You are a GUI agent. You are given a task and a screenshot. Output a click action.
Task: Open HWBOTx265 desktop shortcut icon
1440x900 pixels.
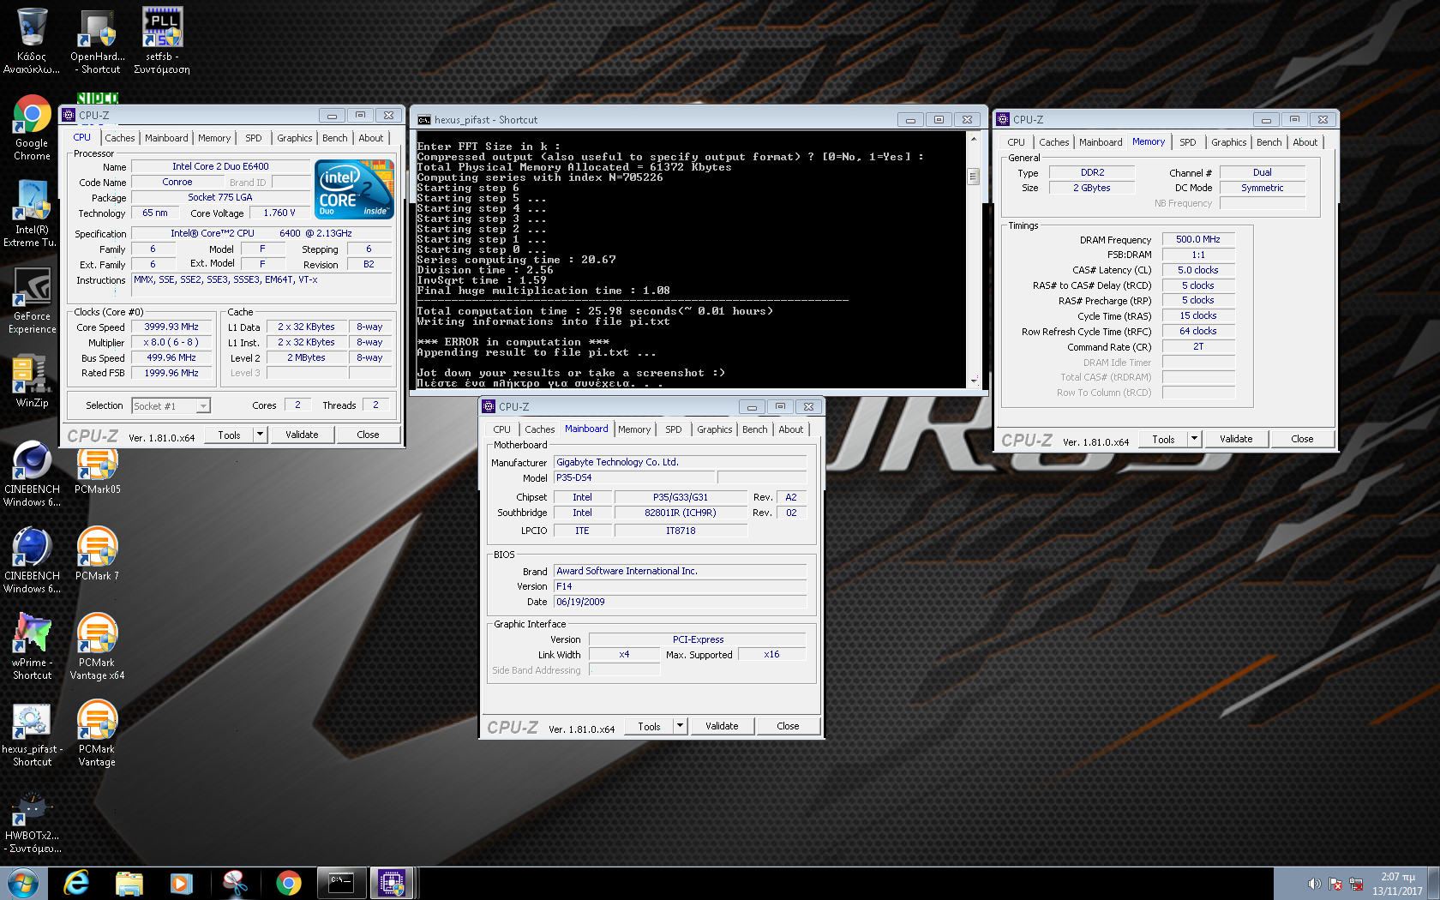(x=32, y=820)
